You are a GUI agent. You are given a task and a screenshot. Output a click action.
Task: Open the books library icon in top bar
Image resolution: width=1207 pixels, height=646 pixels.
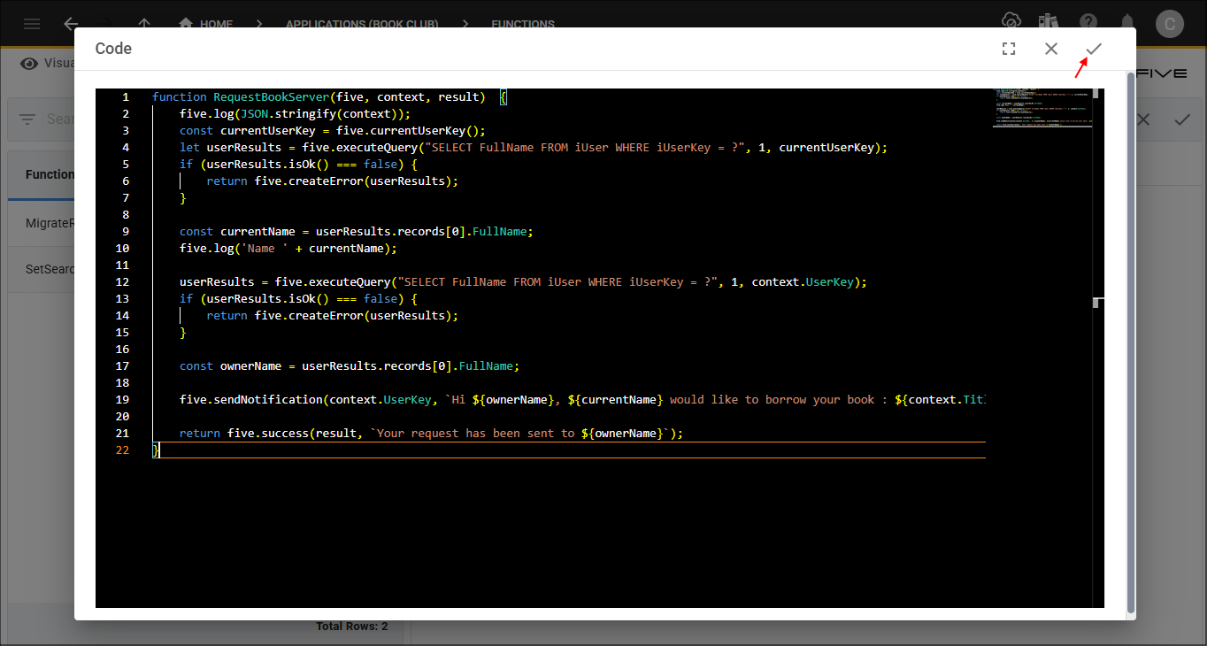(1049, 22)
